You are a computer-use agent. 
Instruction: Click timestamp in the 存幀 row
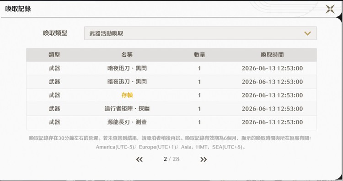(272, 96)
